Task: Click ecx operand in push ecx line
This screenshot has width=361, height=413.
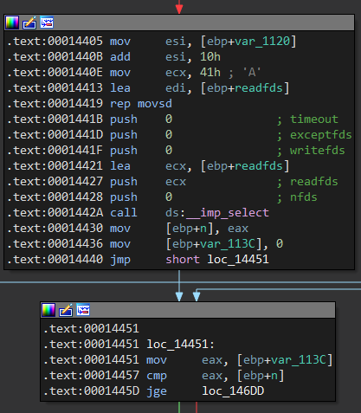Action: point(176,182)
